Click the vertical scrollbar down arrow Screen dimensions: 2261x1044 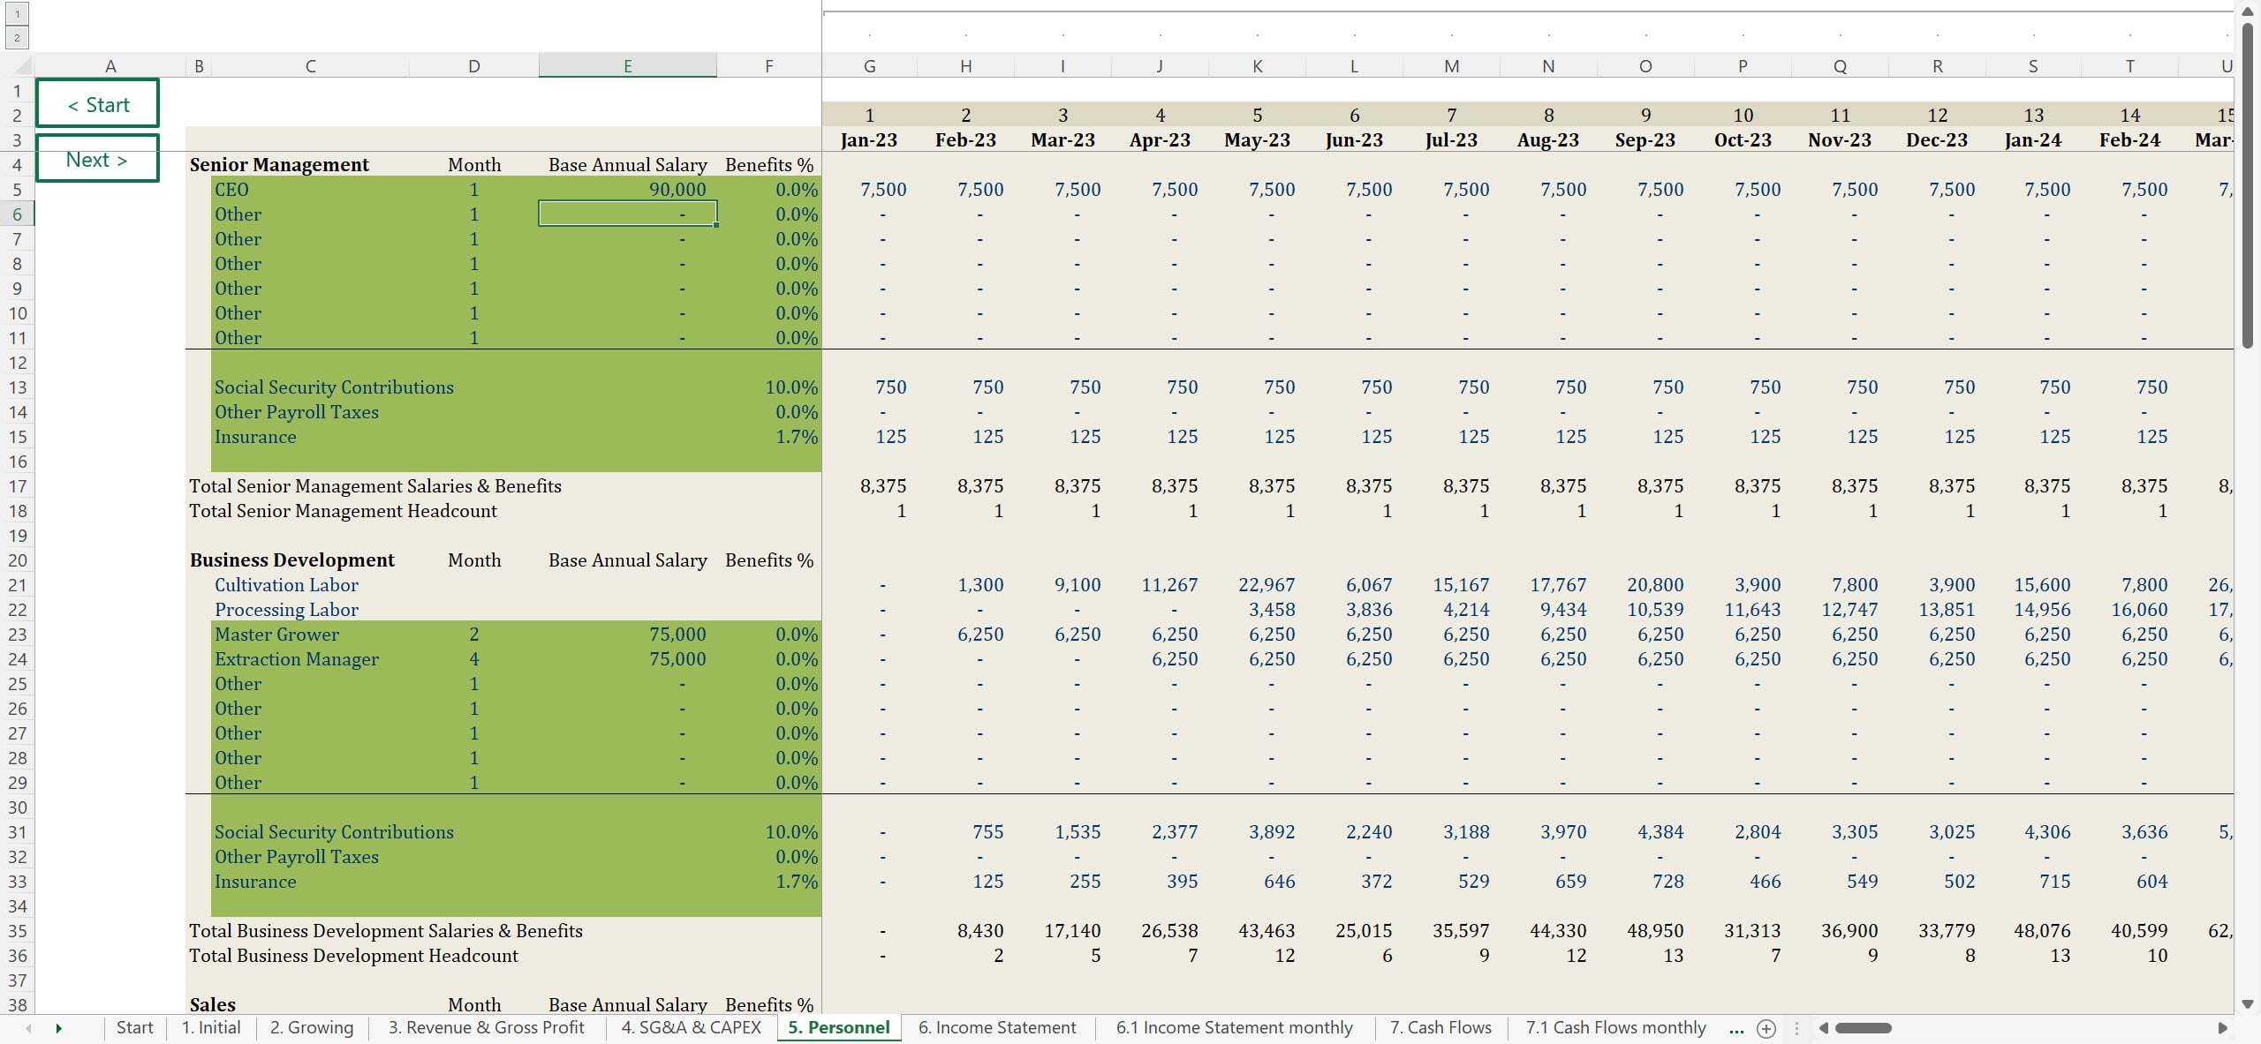pos(2248,1004)
